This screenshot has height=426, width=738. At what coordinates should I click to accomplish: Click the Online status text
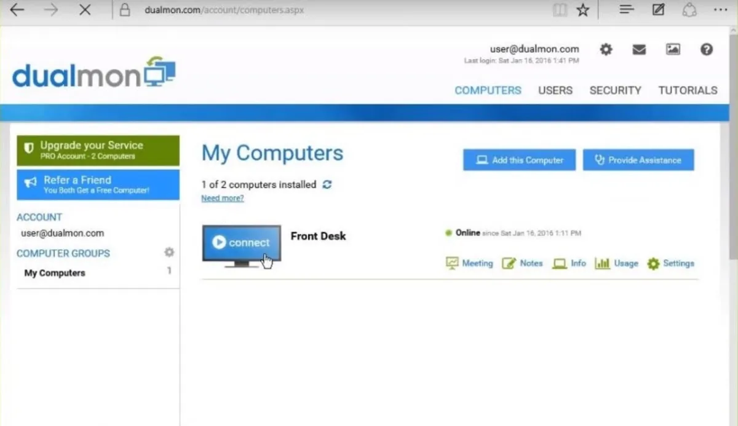point(467,233)
